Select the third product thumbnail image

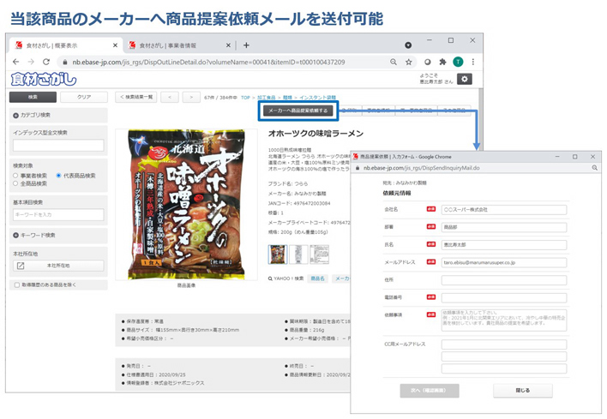pos(320,254)
